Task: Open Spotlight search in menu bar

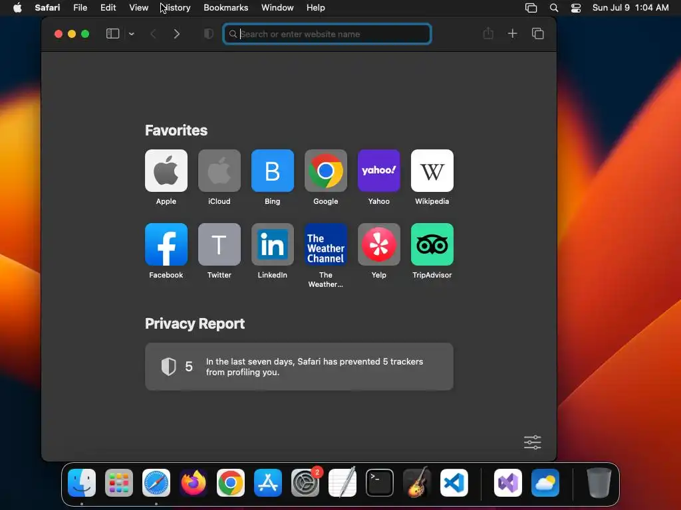Action: tap(554, 8)
